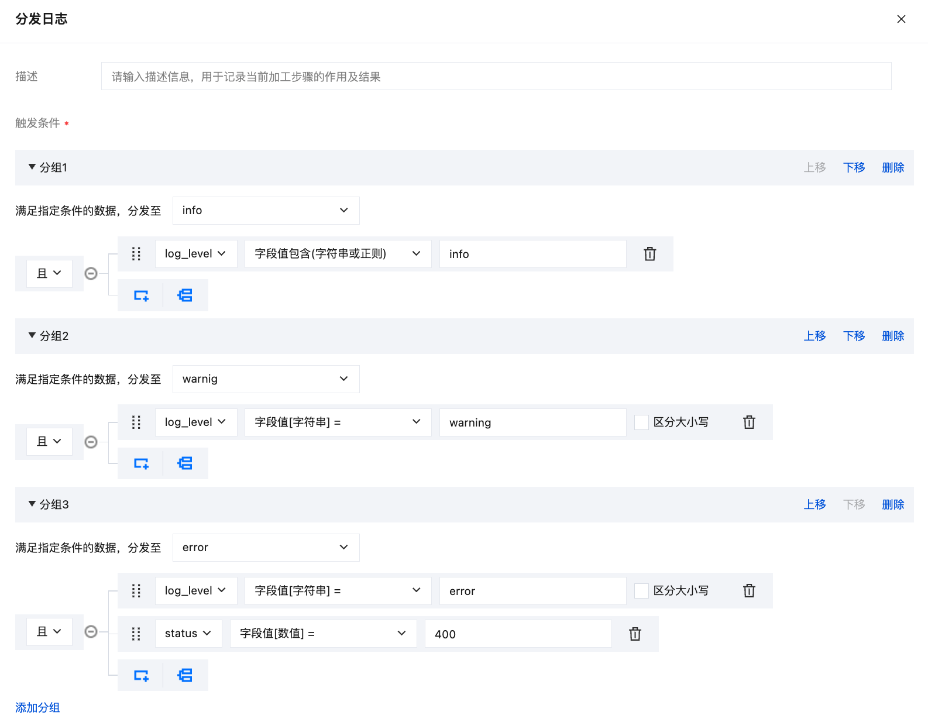Delete the warning condition row trash icon
Image resolution: width=928 pixels, height=722 pixels.
[749, 422]
